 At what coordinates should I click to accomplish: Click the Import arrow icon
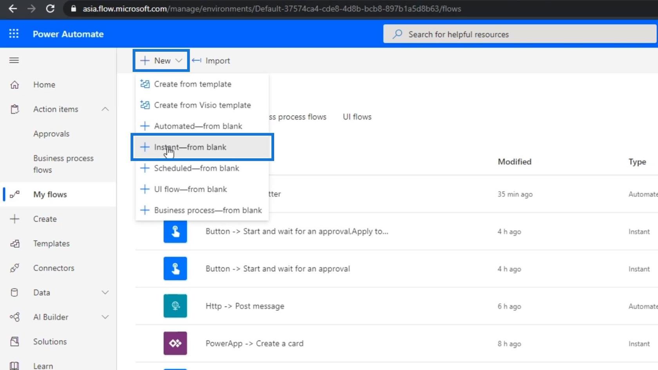[x=197, y=60]
